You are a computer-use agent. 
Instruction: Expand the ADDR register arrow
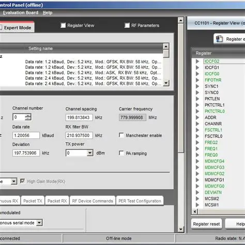pos(197,117)
